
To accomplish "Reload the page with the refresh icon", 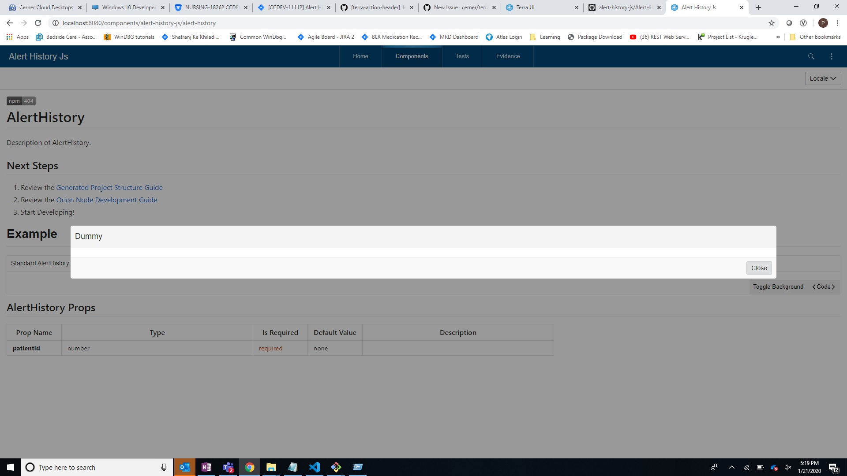I will coord(38,23).
